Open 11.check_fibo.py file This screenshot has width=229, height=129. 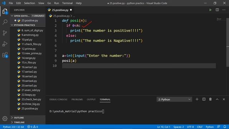point(31,44)
